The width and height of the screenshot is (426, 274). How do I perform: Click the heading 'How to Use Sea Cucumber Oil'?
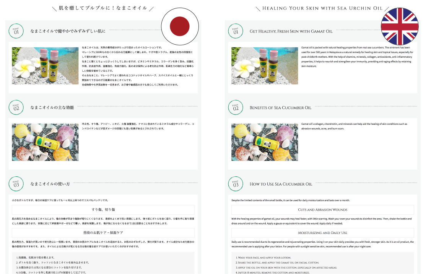pyautogui.click(x=281, y=184)
